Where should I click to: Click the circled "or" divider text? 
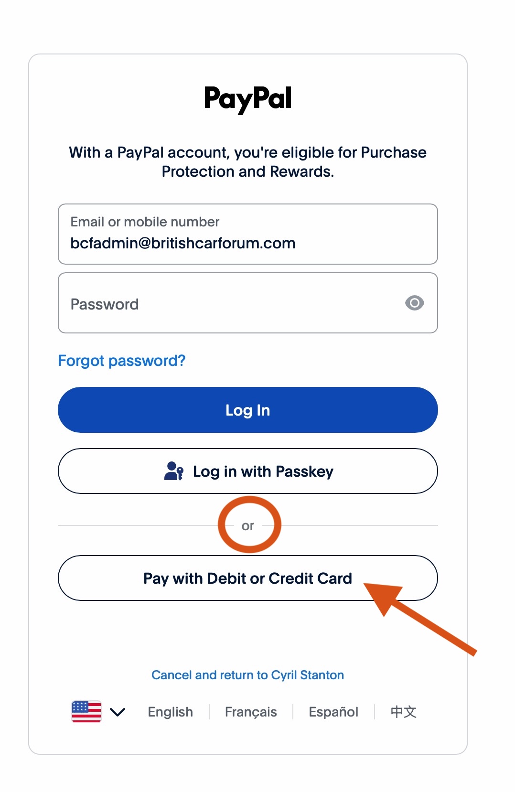point(247,526)
